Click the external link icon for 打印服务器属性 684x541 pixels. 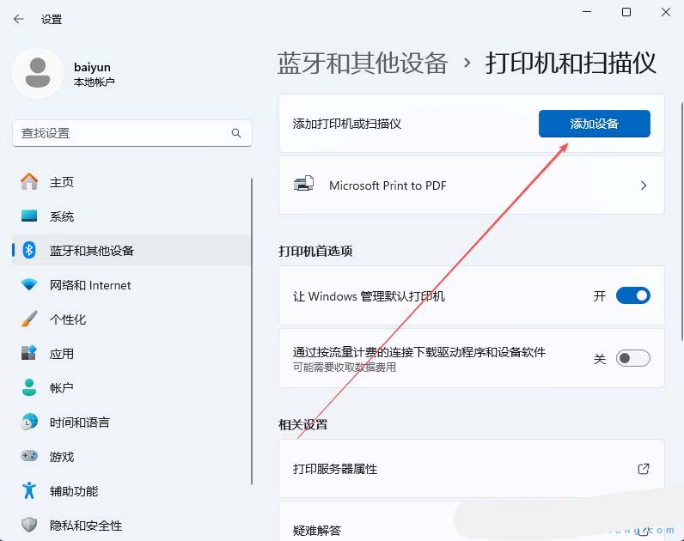(644, 469)
